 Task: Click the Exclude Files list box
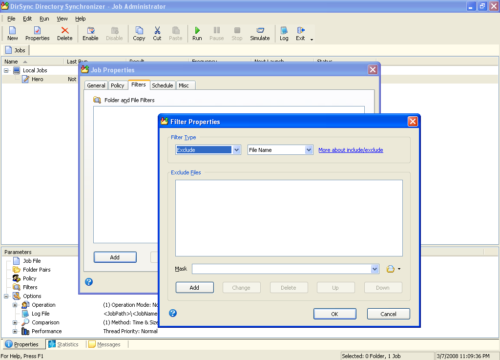[289, 218]
